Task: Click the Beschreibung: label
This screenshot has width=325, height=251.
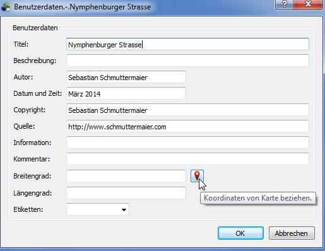Action: click(x=35, y=61)
